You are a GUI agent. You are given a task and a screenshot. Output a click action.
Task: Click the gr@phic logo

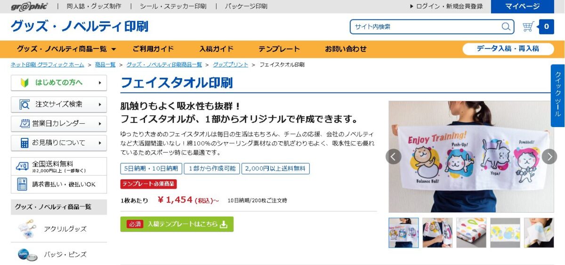(x=29, y=6)
